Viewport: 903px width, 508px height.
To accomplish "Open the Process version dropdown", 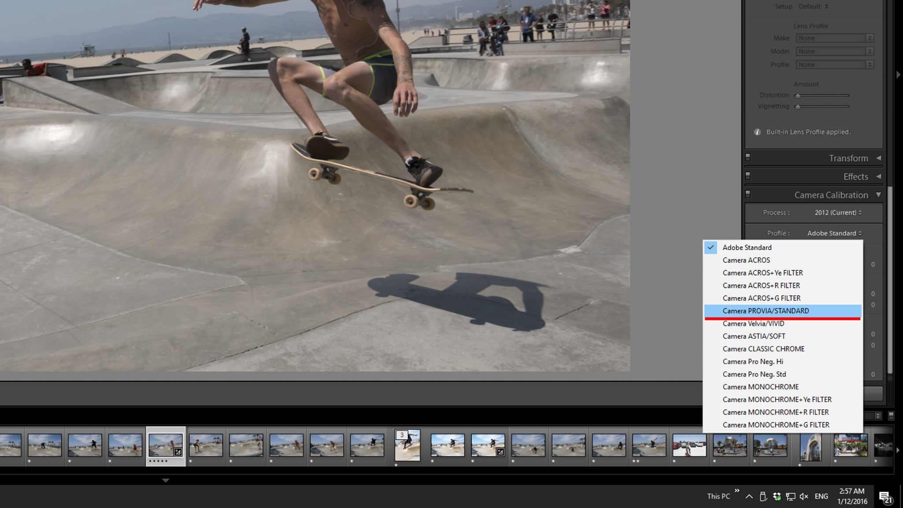I will point(838,213).
